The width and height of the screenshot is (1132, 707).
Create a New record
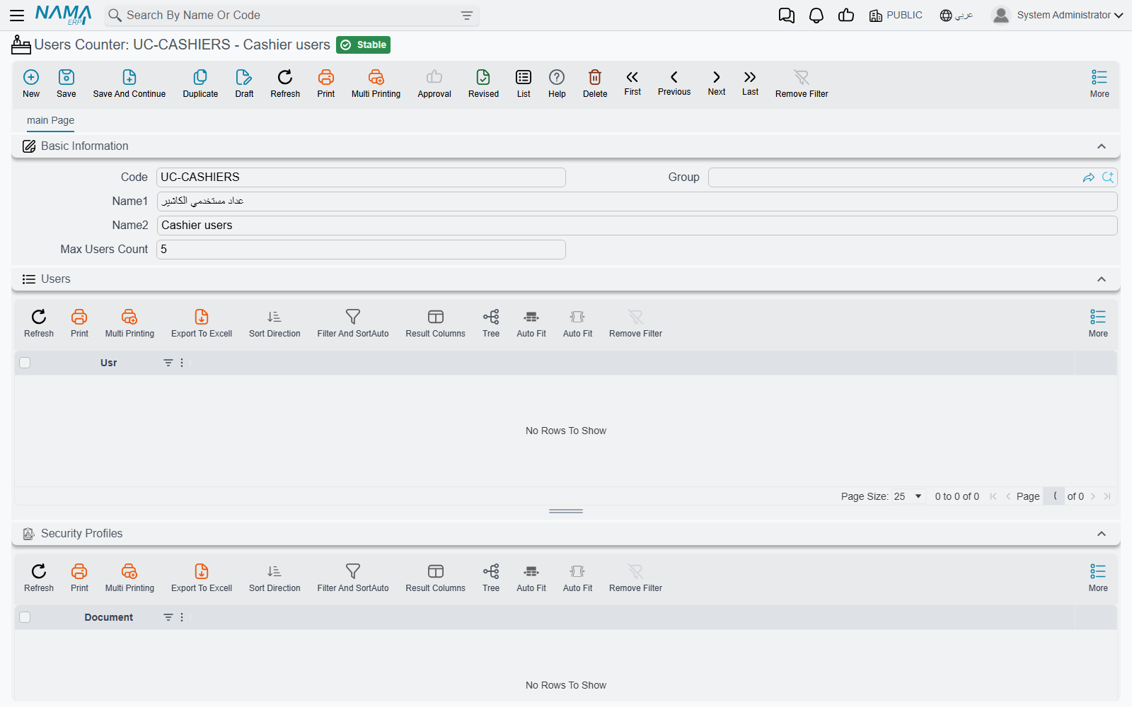(x=31, y=83)
